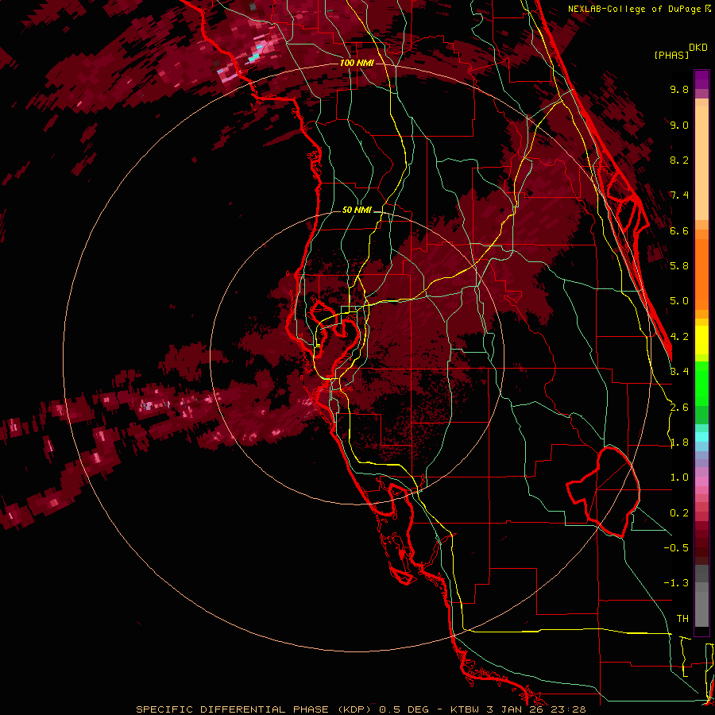Screen dimensions: 715x715
Task: Select the 0.2 scale value
Action: click(x=679, y=513)
